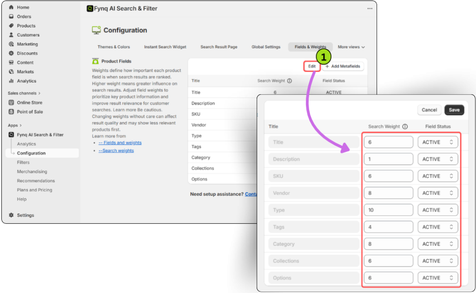This screenshot has height=293, width=476.
Task: Click the Orders inbox icon
Action: point(11,16)
